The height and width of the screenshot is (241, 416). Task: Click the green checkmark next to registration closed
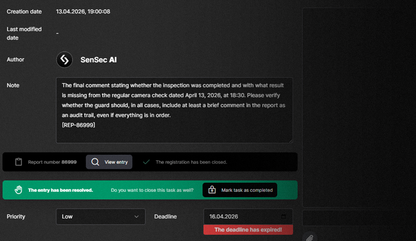[x=146, y=162]
